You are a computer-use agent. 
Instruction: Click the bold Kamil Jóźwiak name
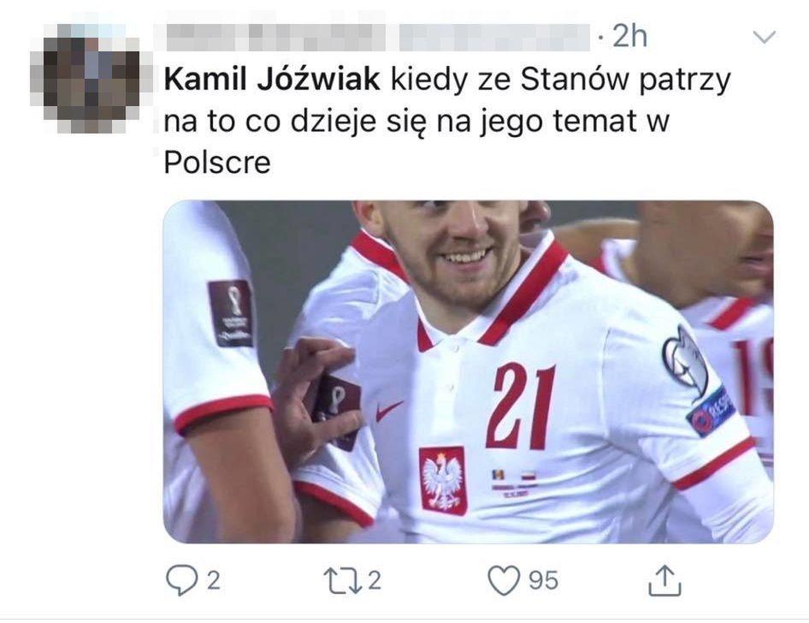click(272, 80)
